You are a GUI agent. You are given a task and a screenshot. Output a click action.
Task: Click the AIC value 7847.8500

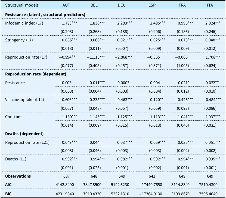[x=92, y=185]
